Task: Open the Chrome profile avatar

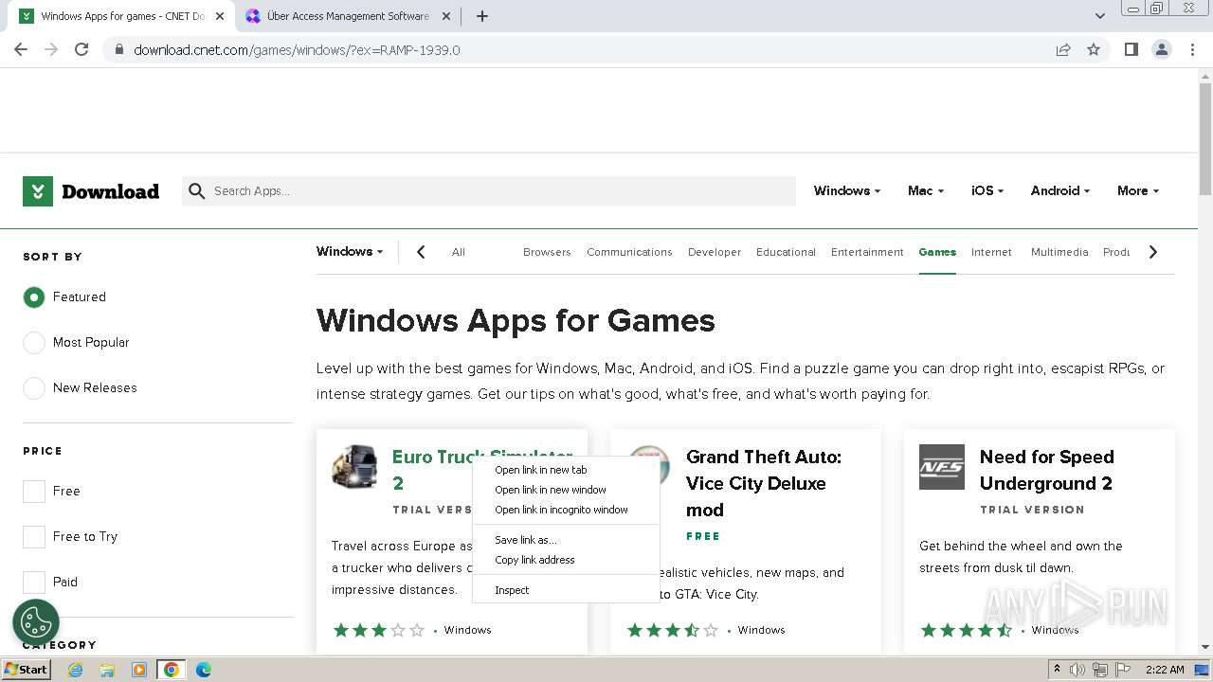Action: point(1161,49)
